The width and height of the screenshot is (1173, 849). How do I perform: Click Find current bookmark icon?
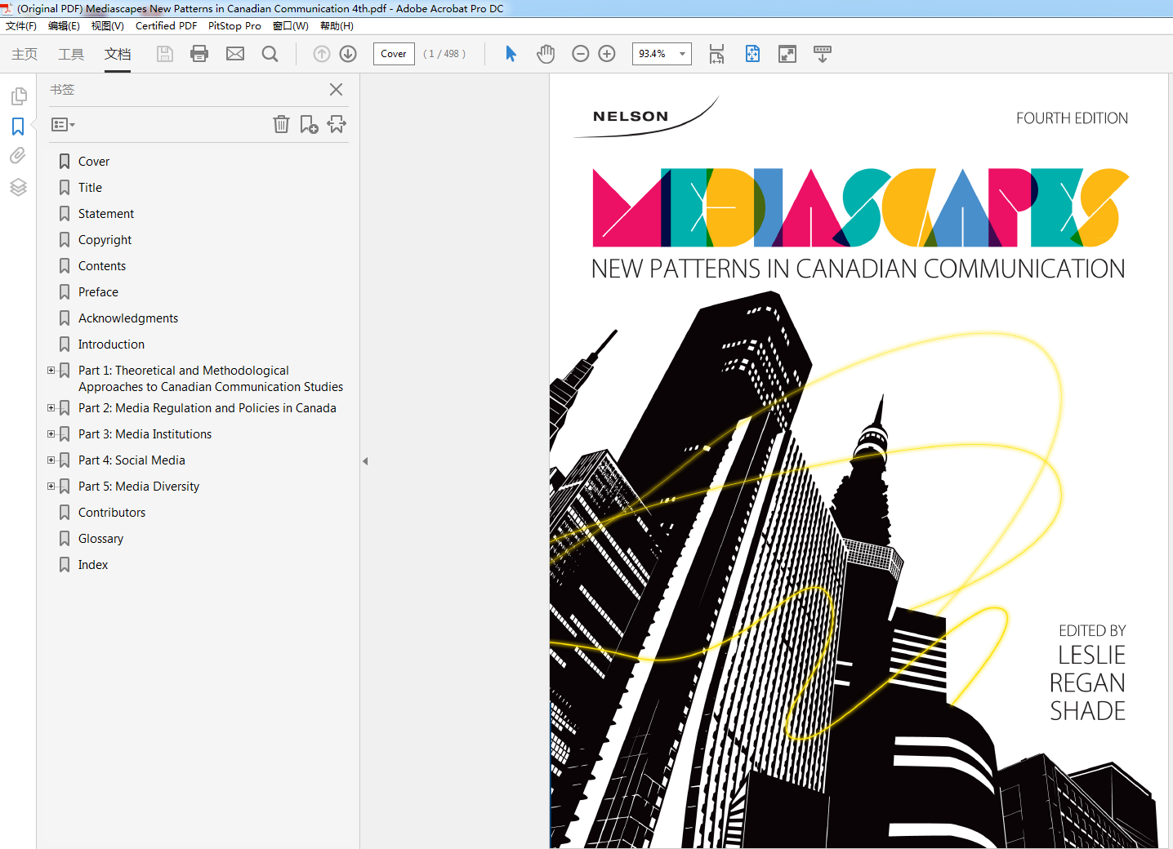(x=337, y=124)
